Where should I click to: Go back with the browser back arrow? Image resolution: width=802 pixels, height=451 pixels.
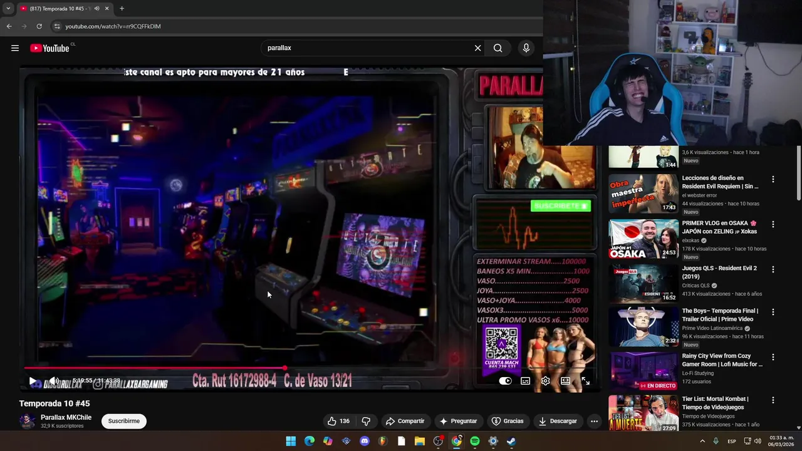click(x=9, y=26)
